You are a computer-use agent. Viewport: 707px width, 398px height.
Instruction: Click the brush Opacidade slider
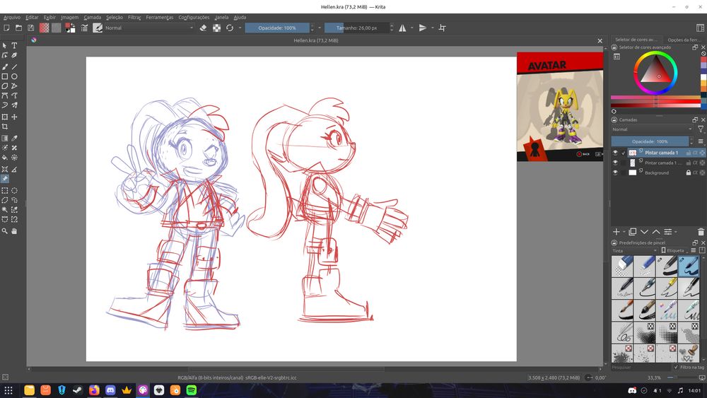point(276,28)
